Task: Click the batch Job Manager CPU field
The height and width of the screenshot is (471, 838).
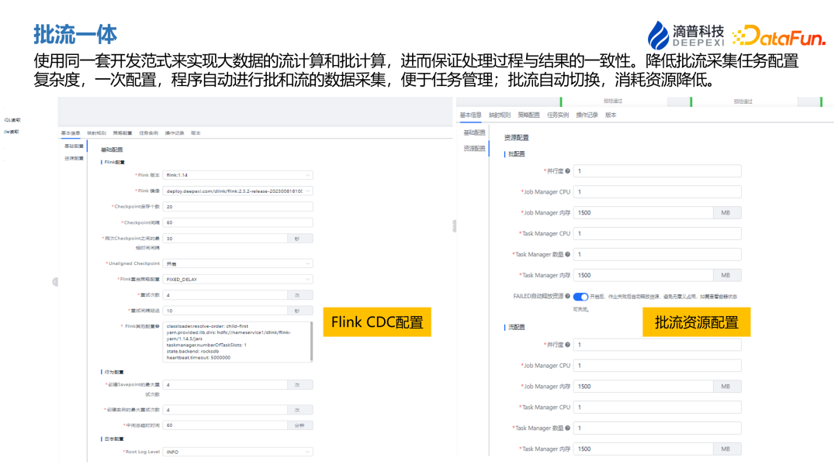Action: (657, 192)
